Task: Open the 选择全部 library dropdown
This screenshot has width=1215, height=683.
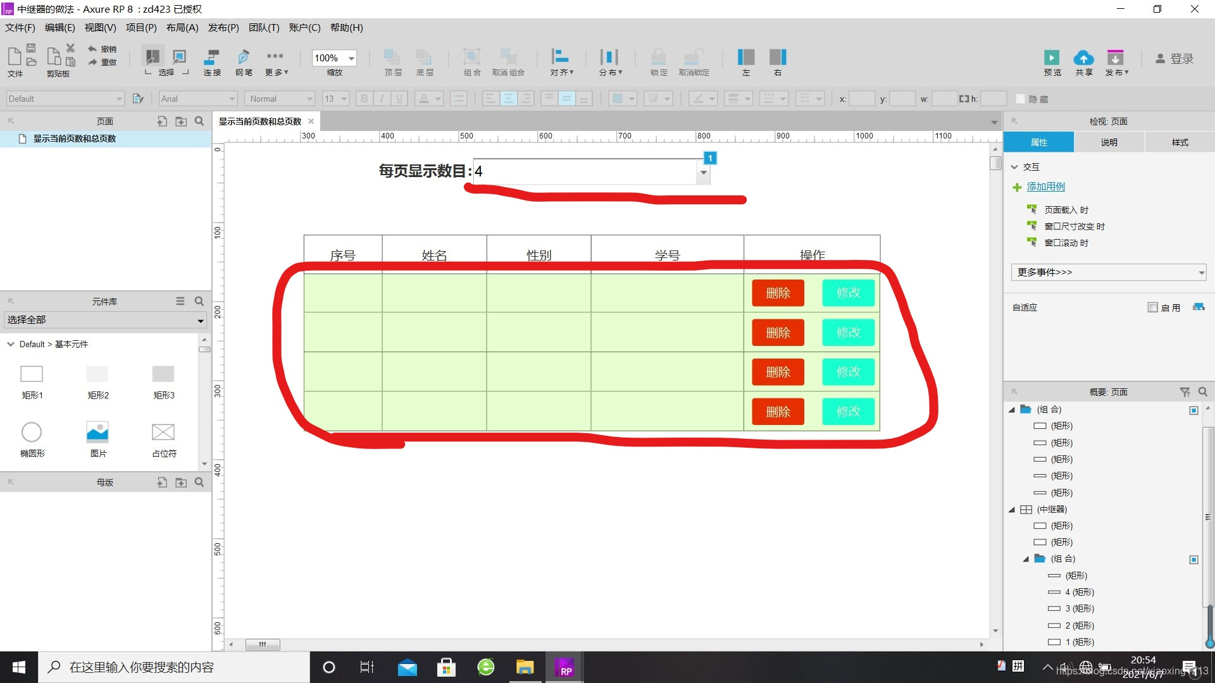Action: (105, 320)
